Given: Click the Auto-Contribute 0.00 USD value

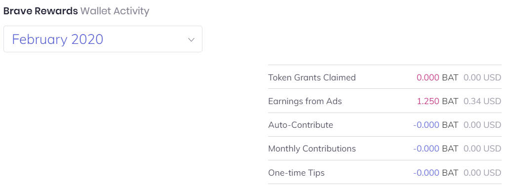Looking at the screenshot, I should pyautogui.click(x=482, y=125).
